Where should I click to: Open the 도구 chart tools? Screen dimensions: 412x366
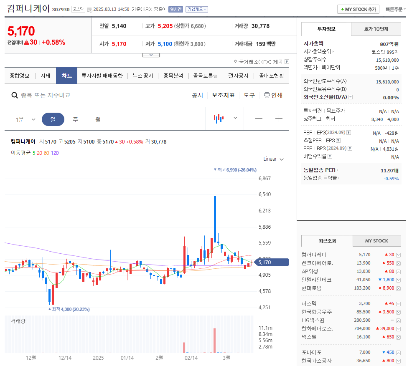click(x=249, y=95)
